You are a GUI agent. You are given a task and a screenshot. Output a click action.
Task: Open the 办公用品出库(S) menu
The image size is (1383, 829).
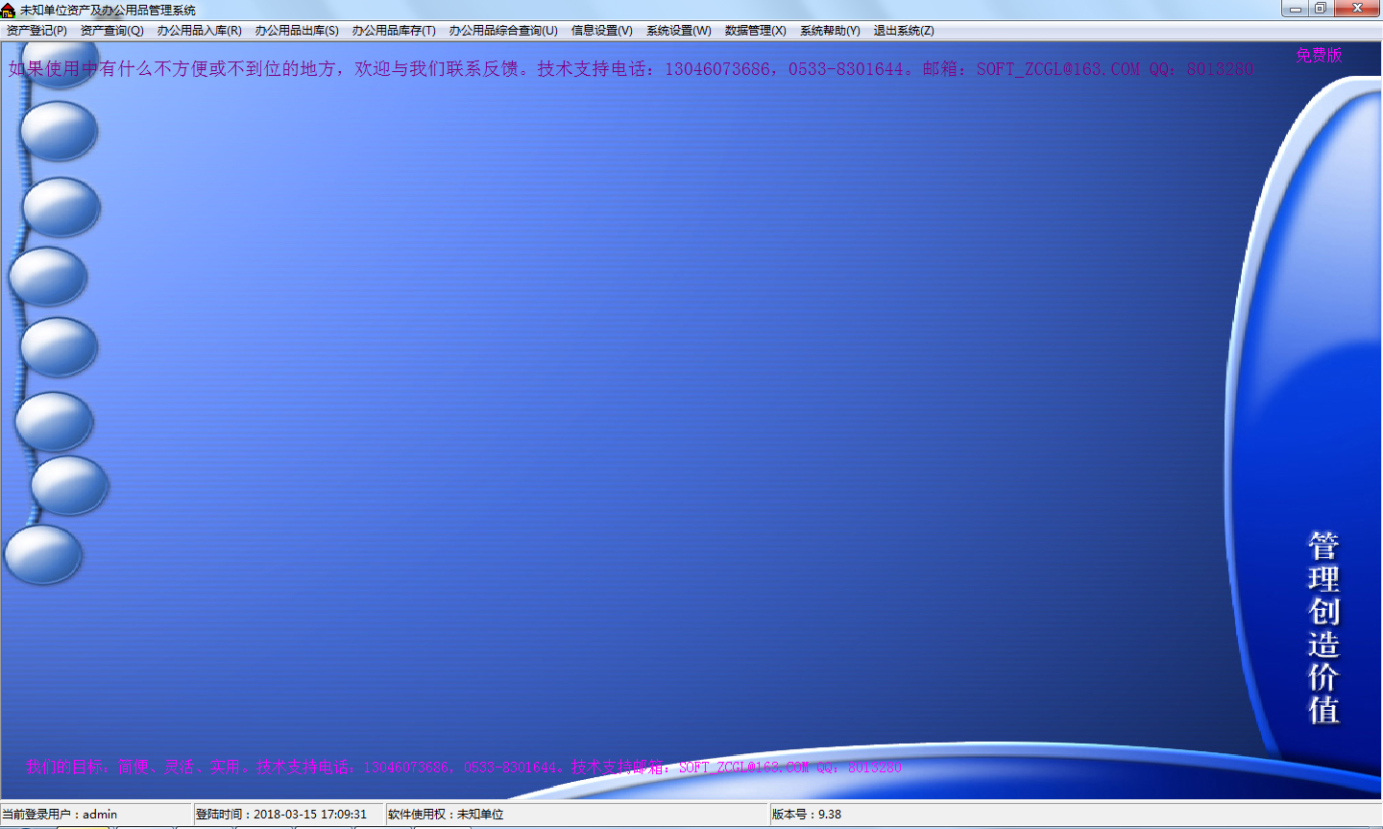(297, 31)
